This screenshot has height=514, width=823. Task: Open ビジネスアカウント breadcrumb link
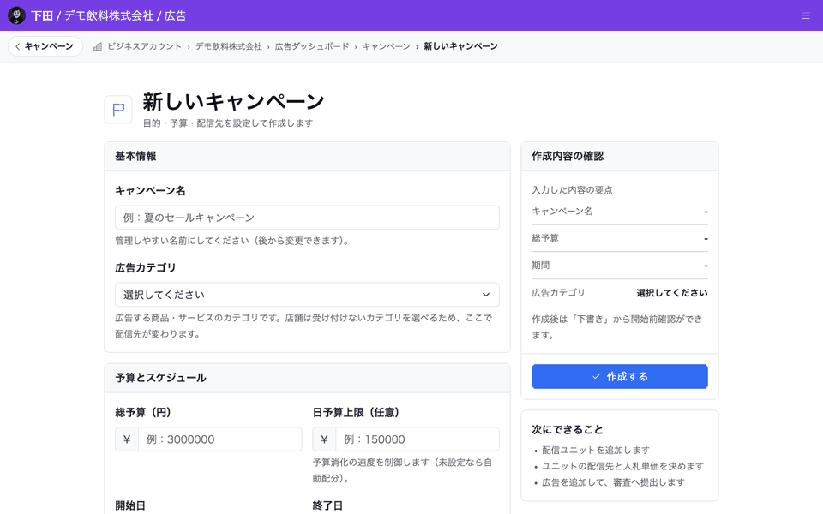144,46
